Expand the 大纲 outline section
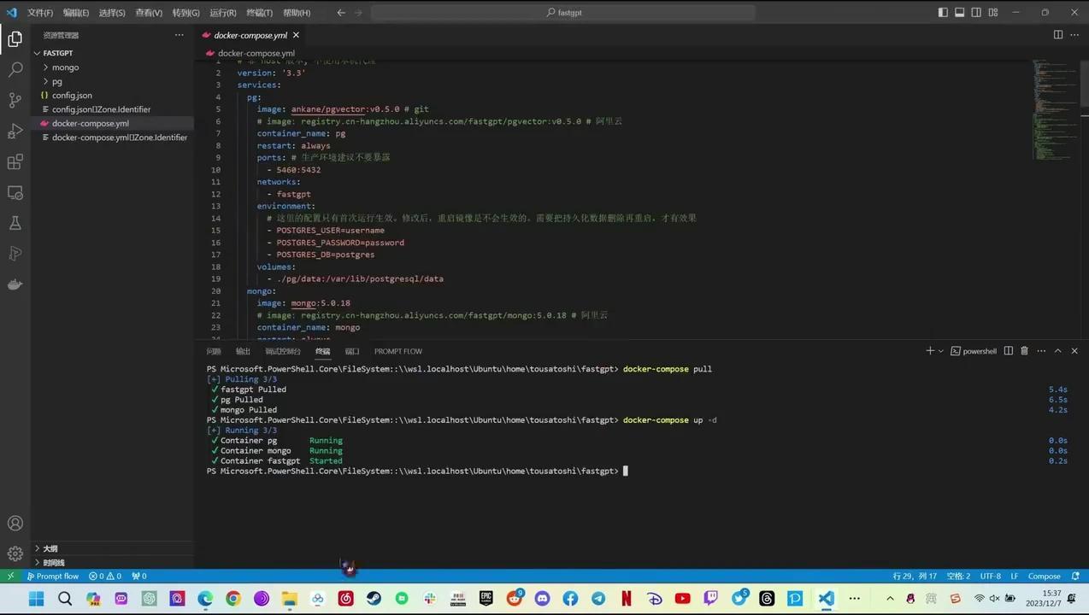The width and height of the screenshot is (1089, 615). 113,548
